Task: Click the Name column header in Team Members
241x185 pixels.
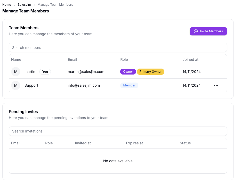Action: [x=16, y=60]
